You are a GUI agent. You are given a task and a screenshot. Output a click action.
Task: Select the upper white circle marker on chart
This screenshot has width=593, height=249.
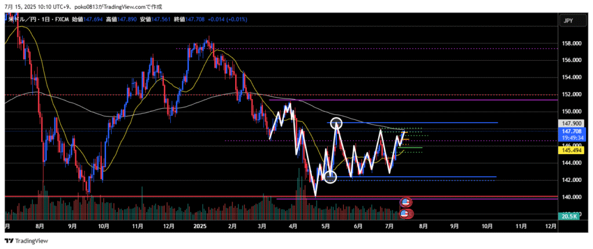tap(337, 123)
